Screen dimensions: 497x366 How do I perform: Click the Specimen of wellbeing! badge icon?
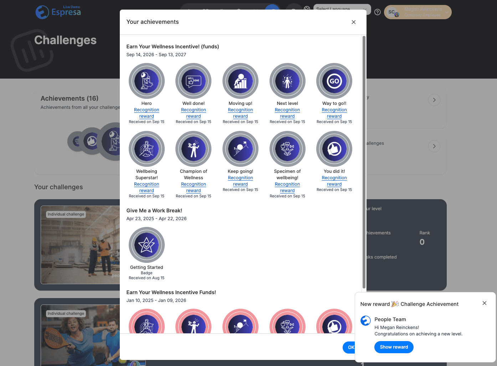[x=287, y=149]
